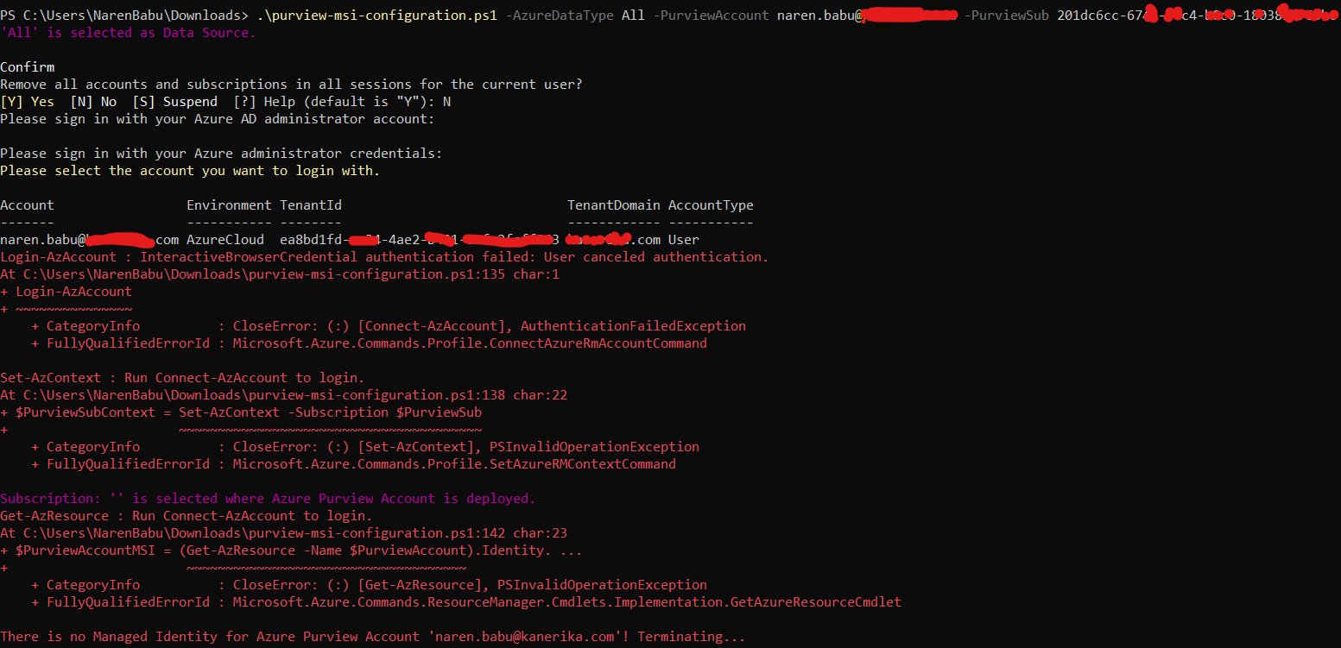Click the '-AzureDataType All' parameter text
This screenshot has height=648, width=1341.
point(575,16)
